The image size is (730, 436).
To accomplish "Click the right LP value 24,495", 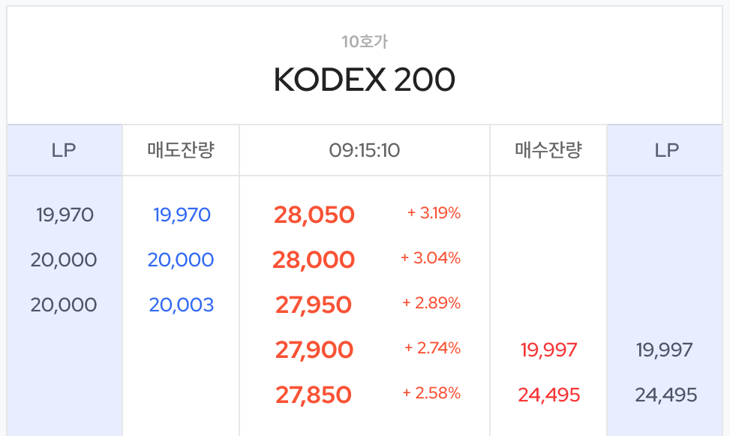I will [x=665, y=395].
